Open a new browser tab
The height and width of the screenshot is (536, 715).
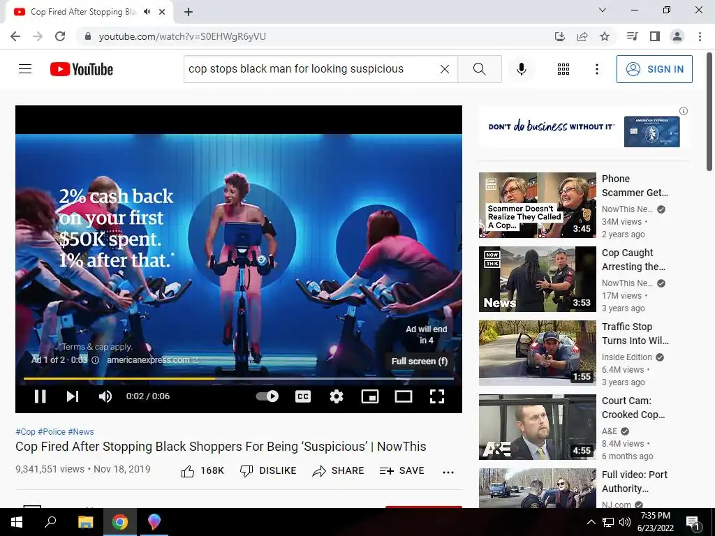(x=189, y=12)
